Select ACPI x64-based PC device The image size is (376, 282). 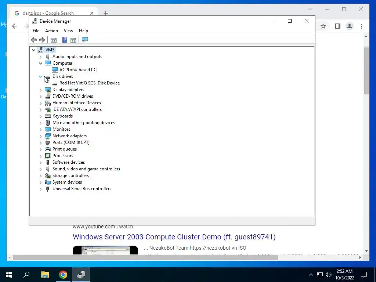(x=78, y=70)
